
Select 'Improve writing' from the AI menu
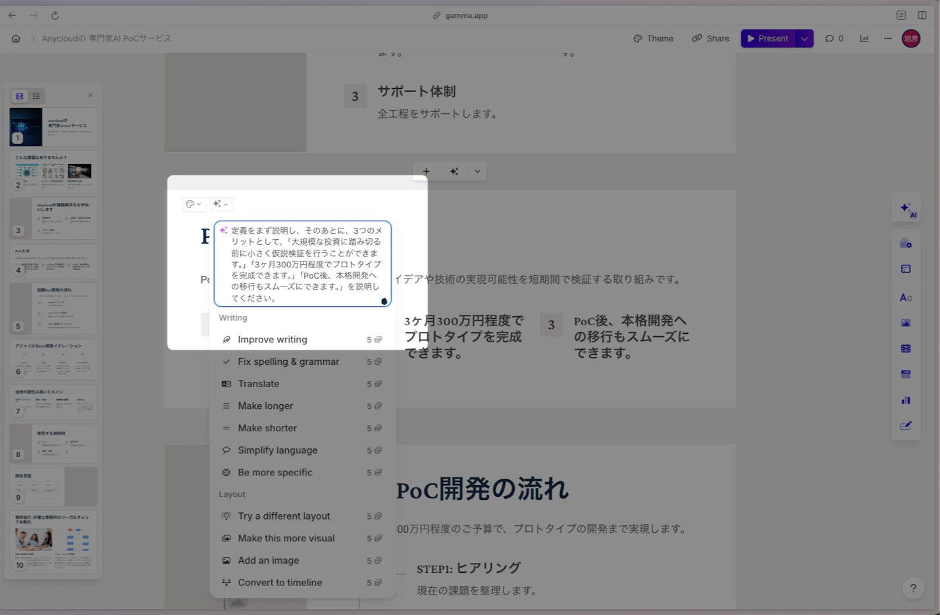coord(273,340)
